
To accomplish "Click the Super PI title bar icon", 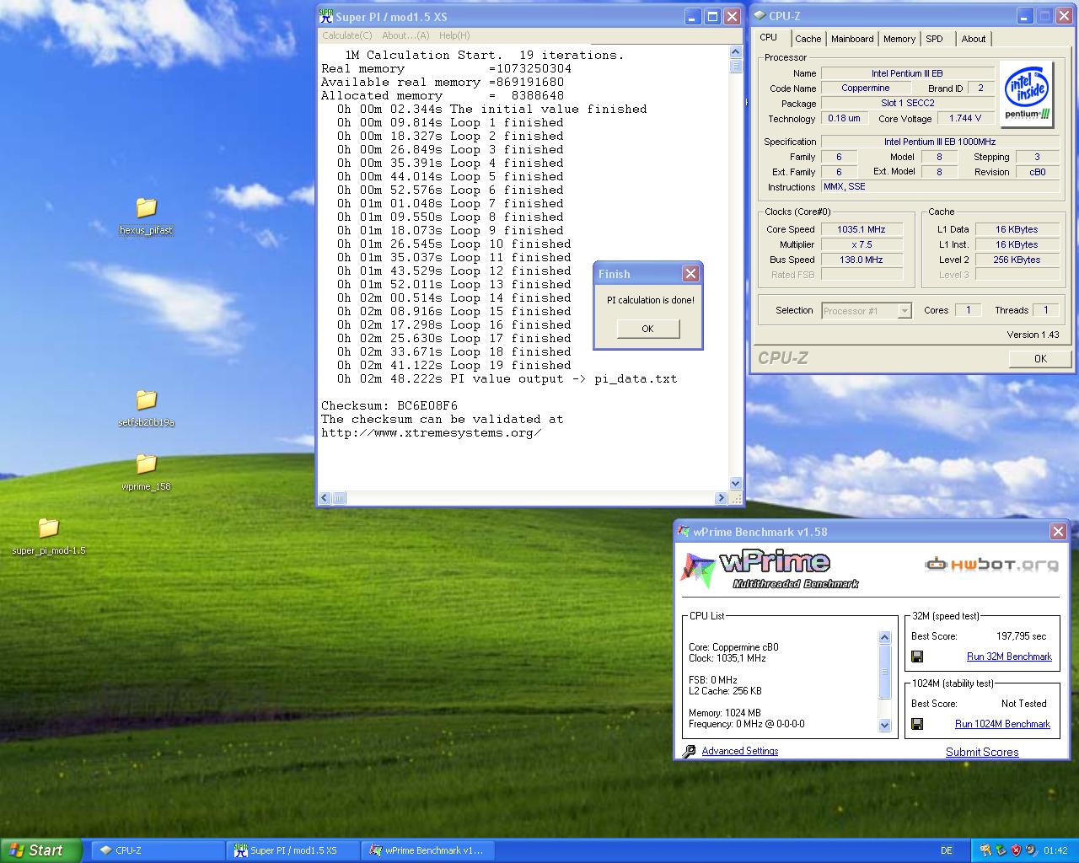I will (326, 16).
